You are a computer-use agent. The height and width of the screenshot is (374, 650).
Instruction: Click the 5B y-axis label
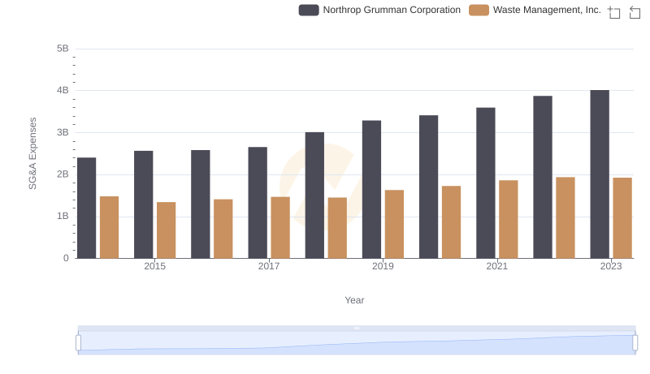tap(63, 49)
